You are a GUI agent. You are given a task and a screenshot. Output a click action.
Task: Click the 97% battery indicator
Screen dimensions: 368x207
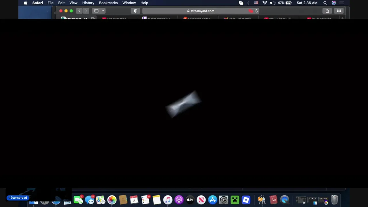285,3
